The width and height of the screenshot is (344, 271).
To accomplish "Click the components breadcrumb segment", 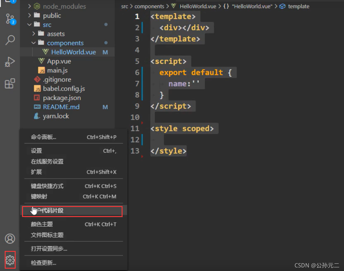I will tap(149, 6).
